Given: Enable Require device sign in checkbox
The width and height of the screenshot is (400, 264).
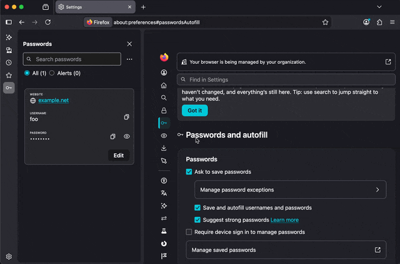Looking at the screenshot, I should [189, 232].
